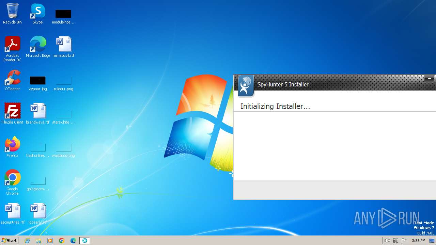Viewport: 436px width, 245px height.
Task: Click the SpyHunter logo icon
Action: (x=246, y=85)
